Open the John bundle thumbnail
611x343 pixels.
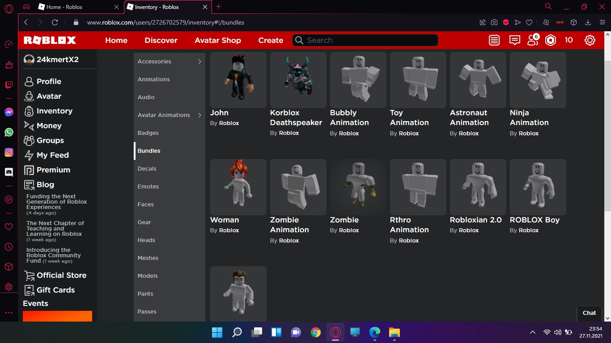tap(238, 79)
